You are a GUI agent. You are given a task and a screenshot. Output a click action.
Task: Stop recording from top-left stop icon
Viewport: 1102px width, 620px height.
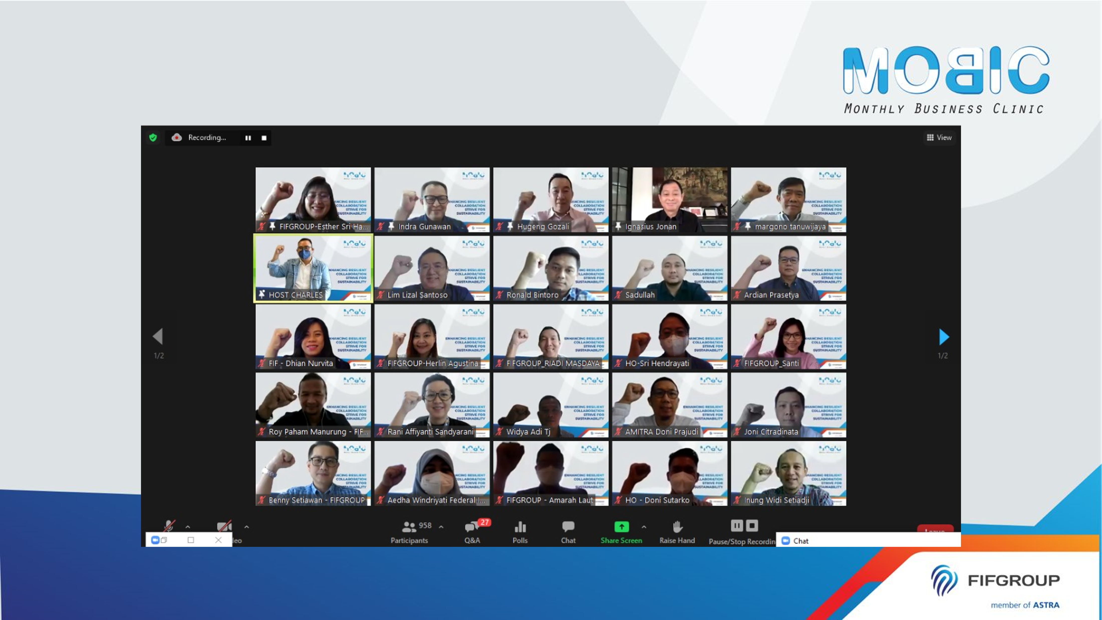point(264,138)
